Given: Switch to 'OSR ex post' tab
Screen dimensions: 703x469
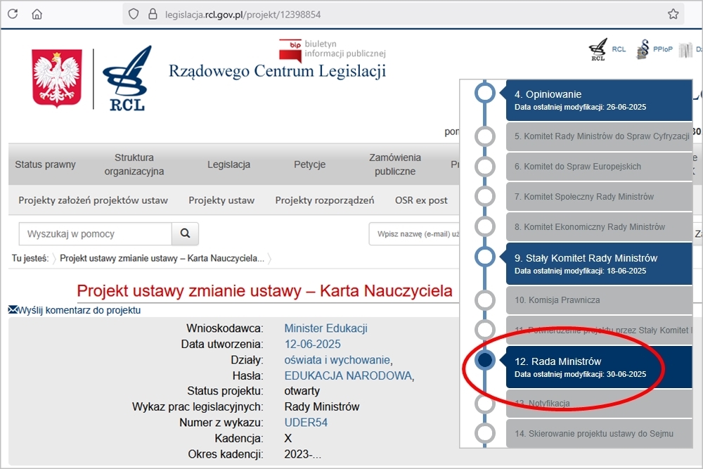Looking at the screenshot, I should tap(421, 200).
